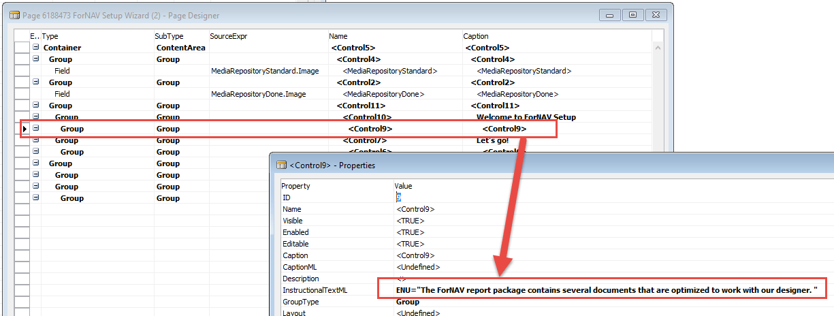This screenshot has height=316, width=834.
Task: Collapse the Control2 group node
Action: click(x=35, y=82)
